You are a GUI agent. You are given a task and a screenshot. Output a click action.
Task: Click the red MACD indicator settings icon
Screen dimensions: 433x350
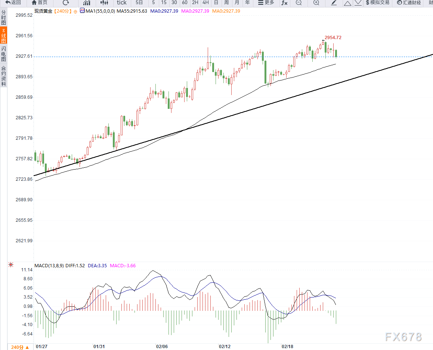[x=11, y=265]
